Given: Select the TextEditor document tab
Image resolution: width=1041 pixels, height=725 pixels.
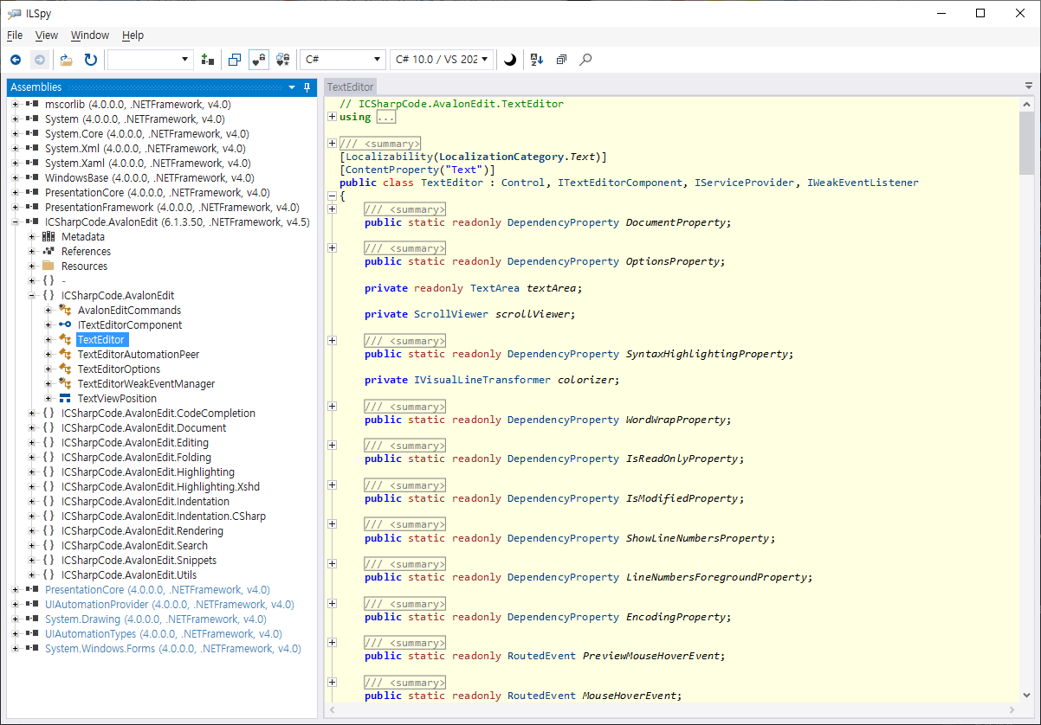Looking at the screenshot, I should click(x=351, y=87).
